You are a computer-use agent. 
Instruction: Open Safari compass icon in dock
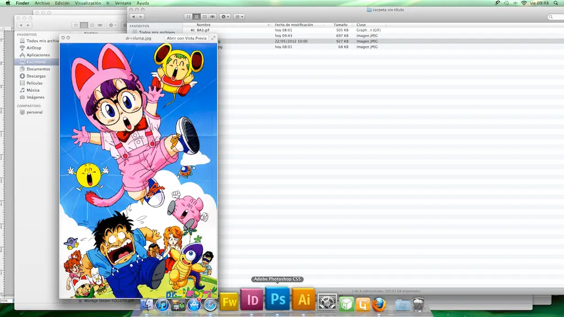click(x=210, y=305)
